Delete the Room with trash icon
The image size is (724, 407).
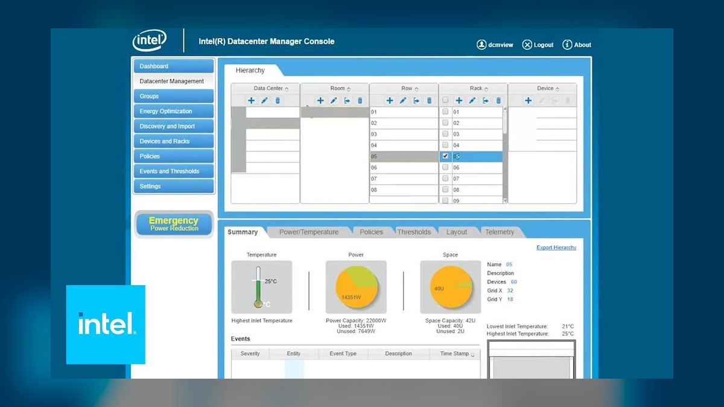pos(360,101)
